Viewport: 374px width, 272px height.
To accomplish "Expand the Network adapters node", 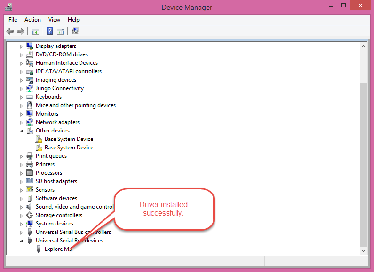I will pyautogui.click(x=21, y=123).
